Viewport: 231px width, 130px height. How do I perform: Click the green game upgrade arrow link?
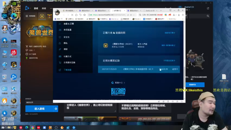click(32, 58)
